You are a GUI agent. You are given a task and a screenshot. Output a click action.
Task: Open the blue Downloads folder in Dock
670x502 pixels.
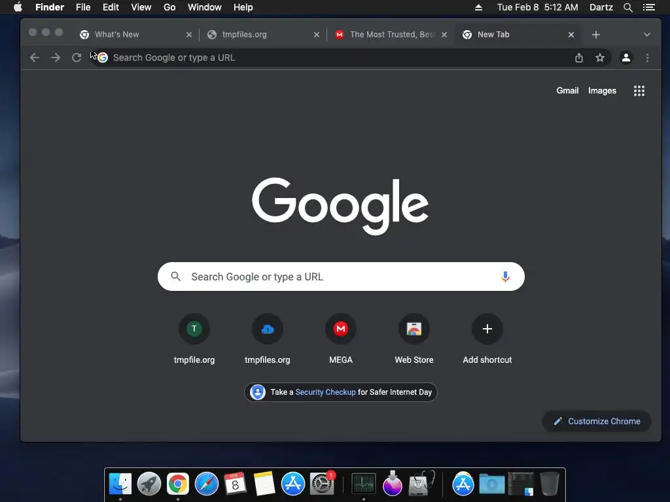tap(492, 484)
